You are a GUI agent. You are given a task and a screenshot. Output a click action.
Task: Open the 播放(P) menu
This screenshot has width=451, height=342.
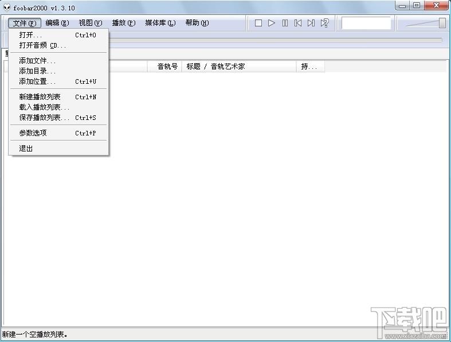[124, 23]
